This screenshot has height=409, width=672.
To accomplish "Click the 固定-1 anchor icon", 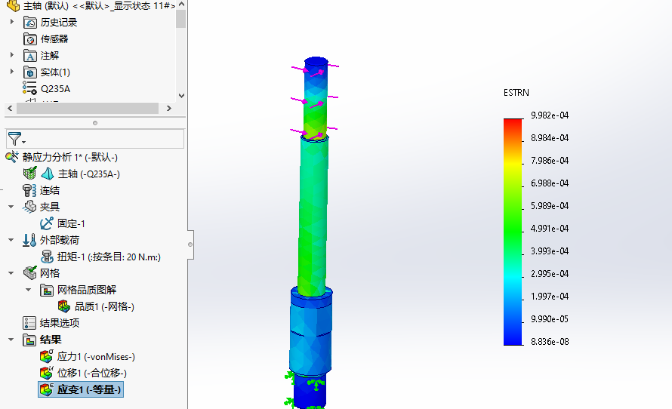I will [46, 223].
